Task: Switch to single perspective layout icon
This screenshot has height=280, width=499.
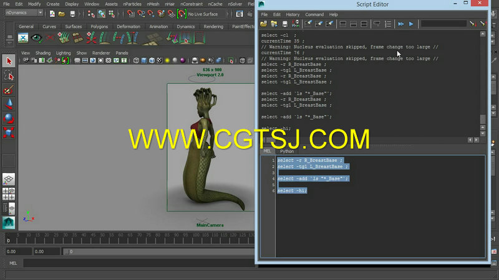Action: click(x=9, y=179)
